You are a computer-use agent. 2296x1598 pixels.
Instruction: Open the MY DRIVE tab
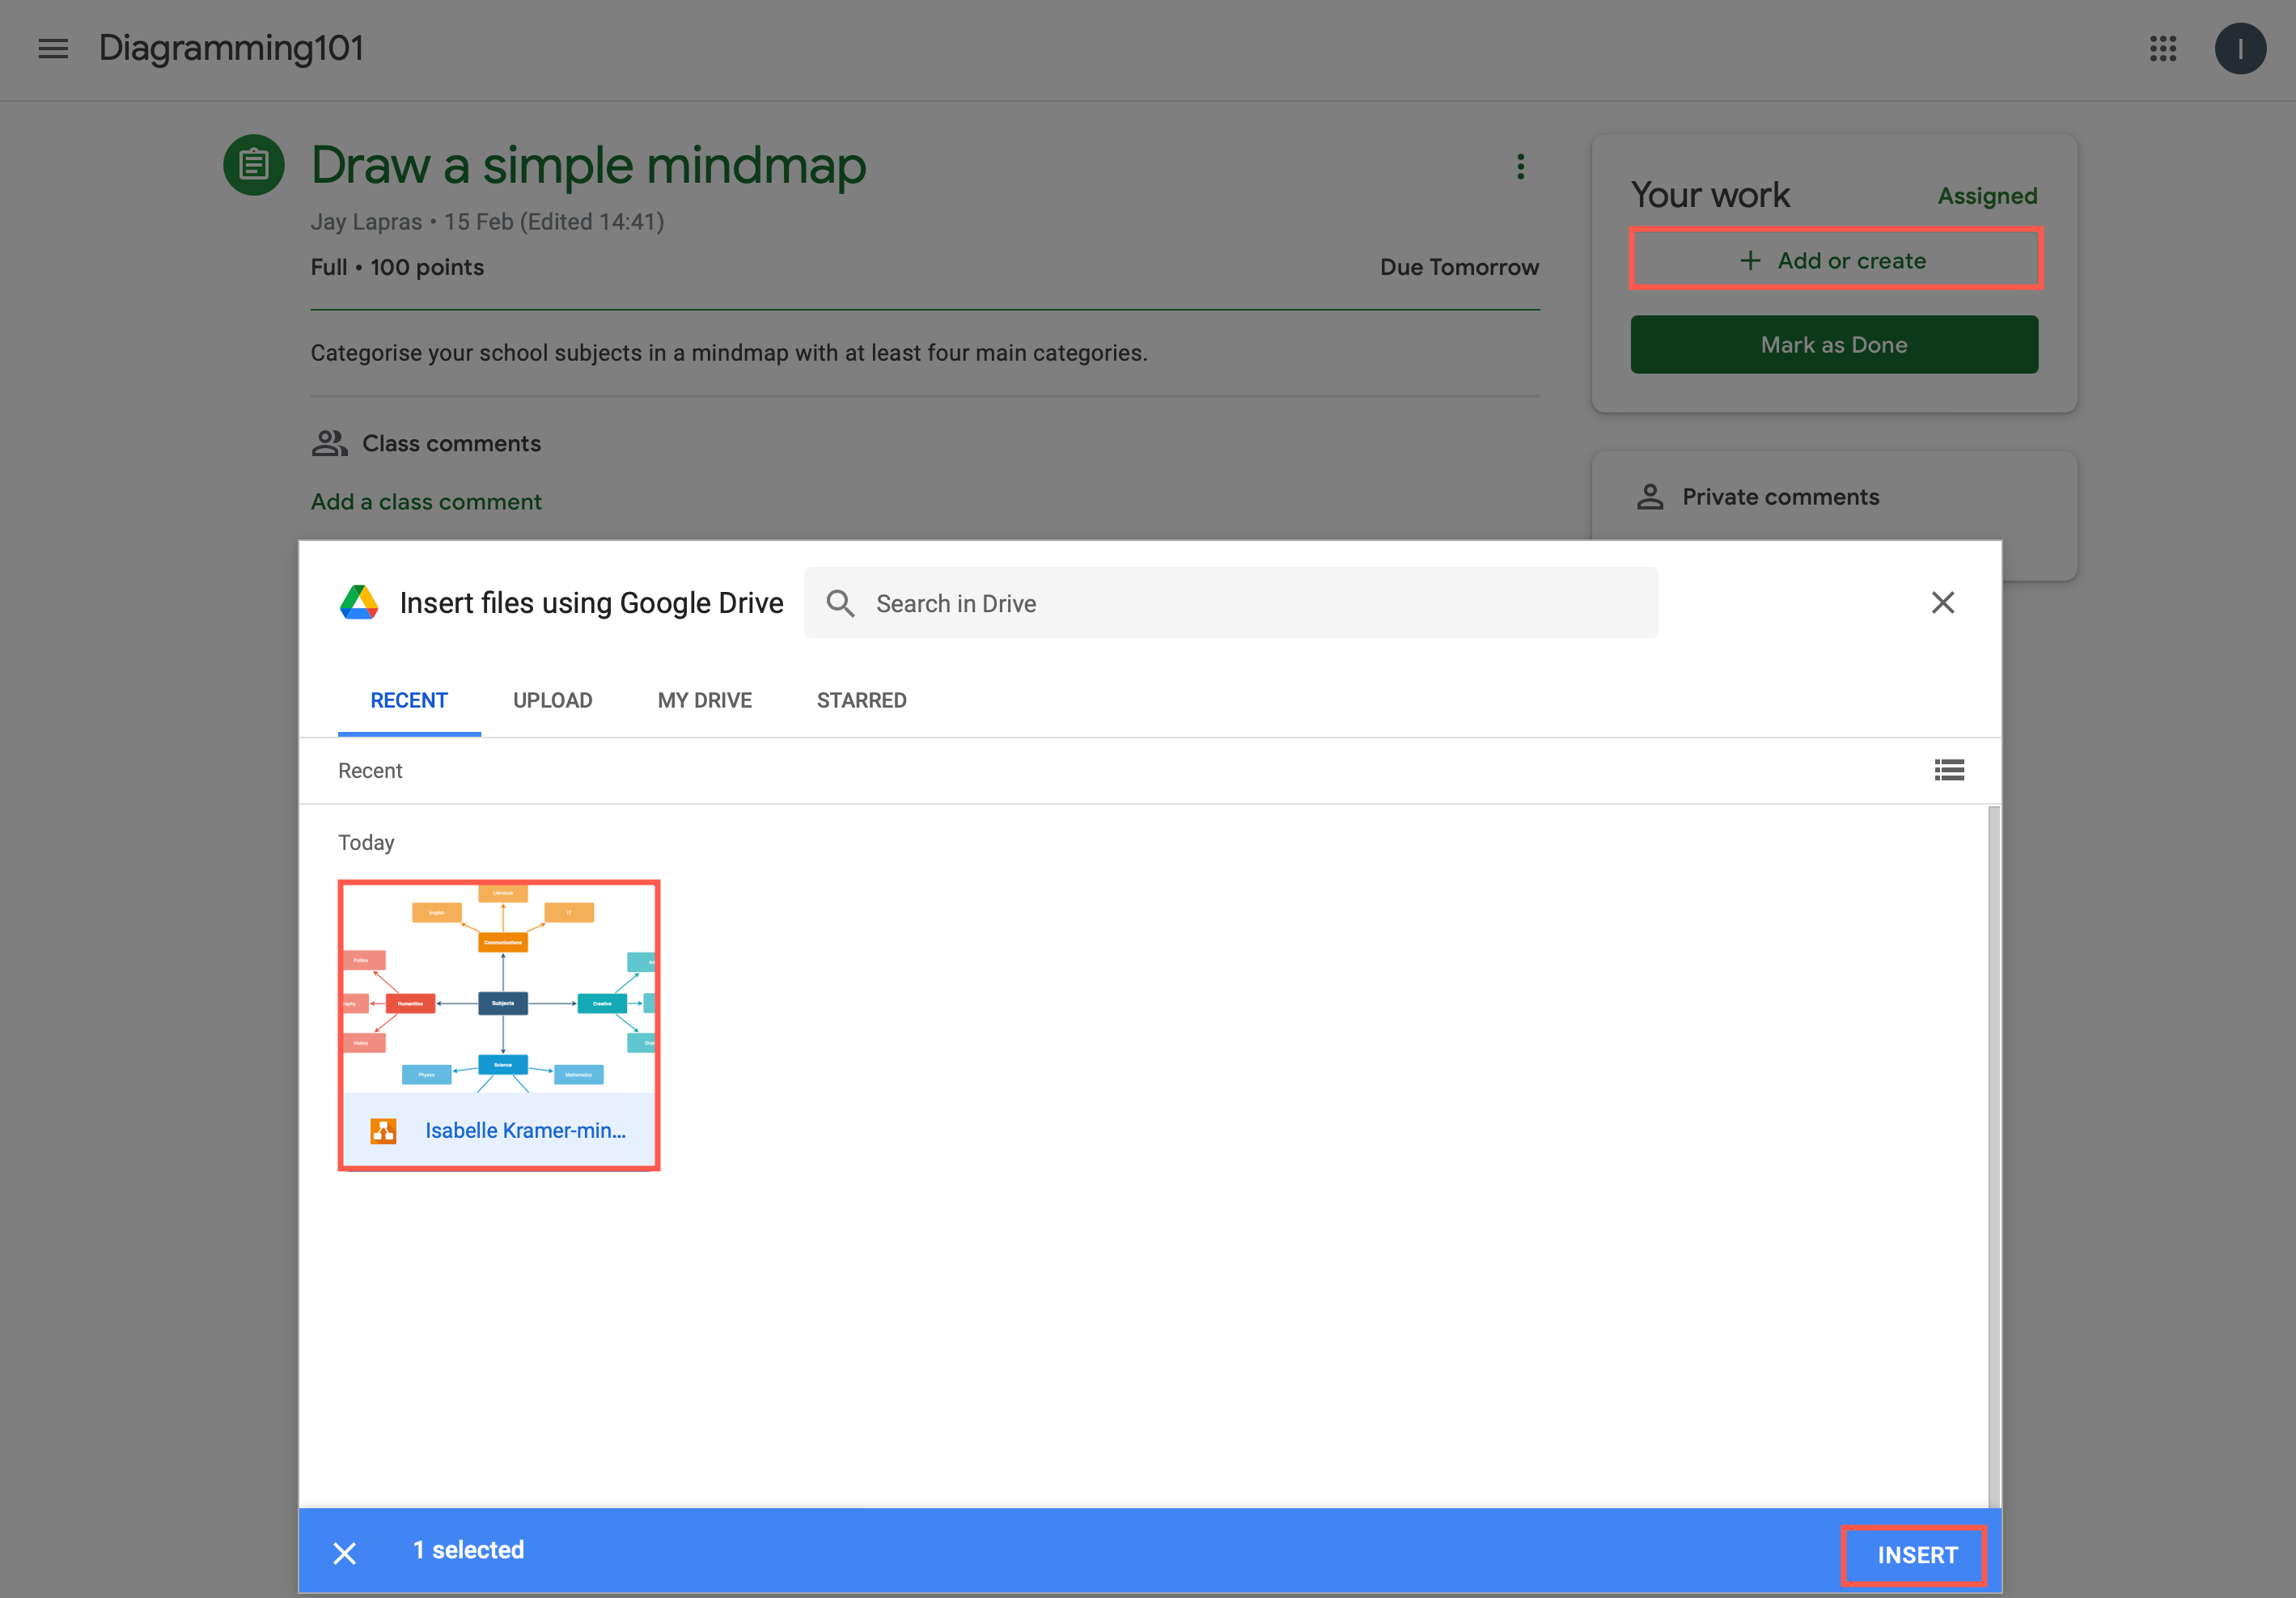(704, 700)
